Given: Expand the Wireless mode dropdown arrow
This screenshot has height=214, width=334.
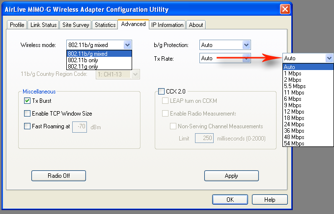Looking at the screenshot, I should tap(127, 45).
